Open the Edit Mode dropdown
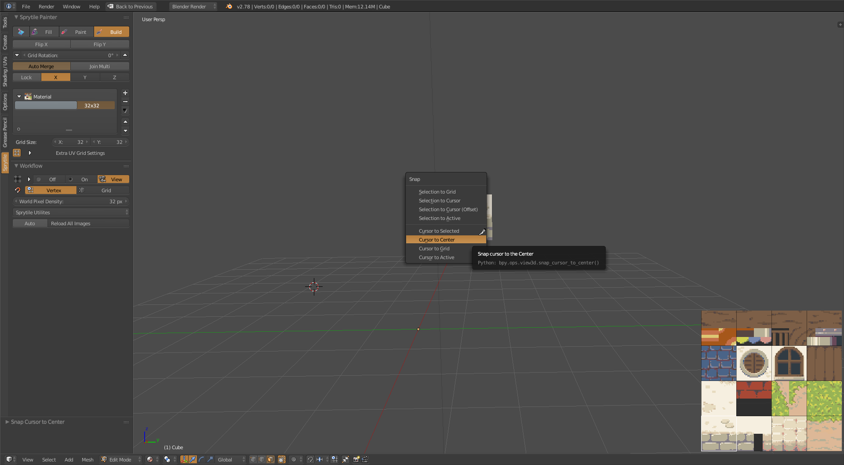 (121, 459)
